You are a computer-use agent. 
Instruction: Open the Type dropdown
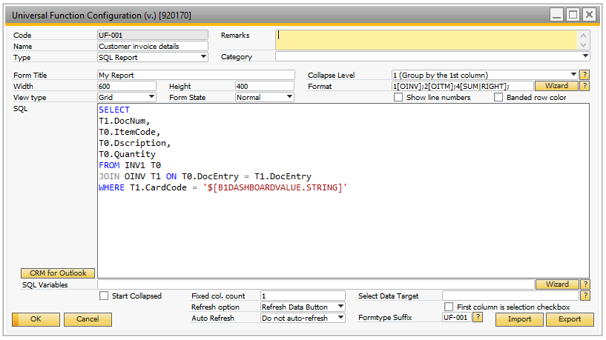click(x=203, y=57)
